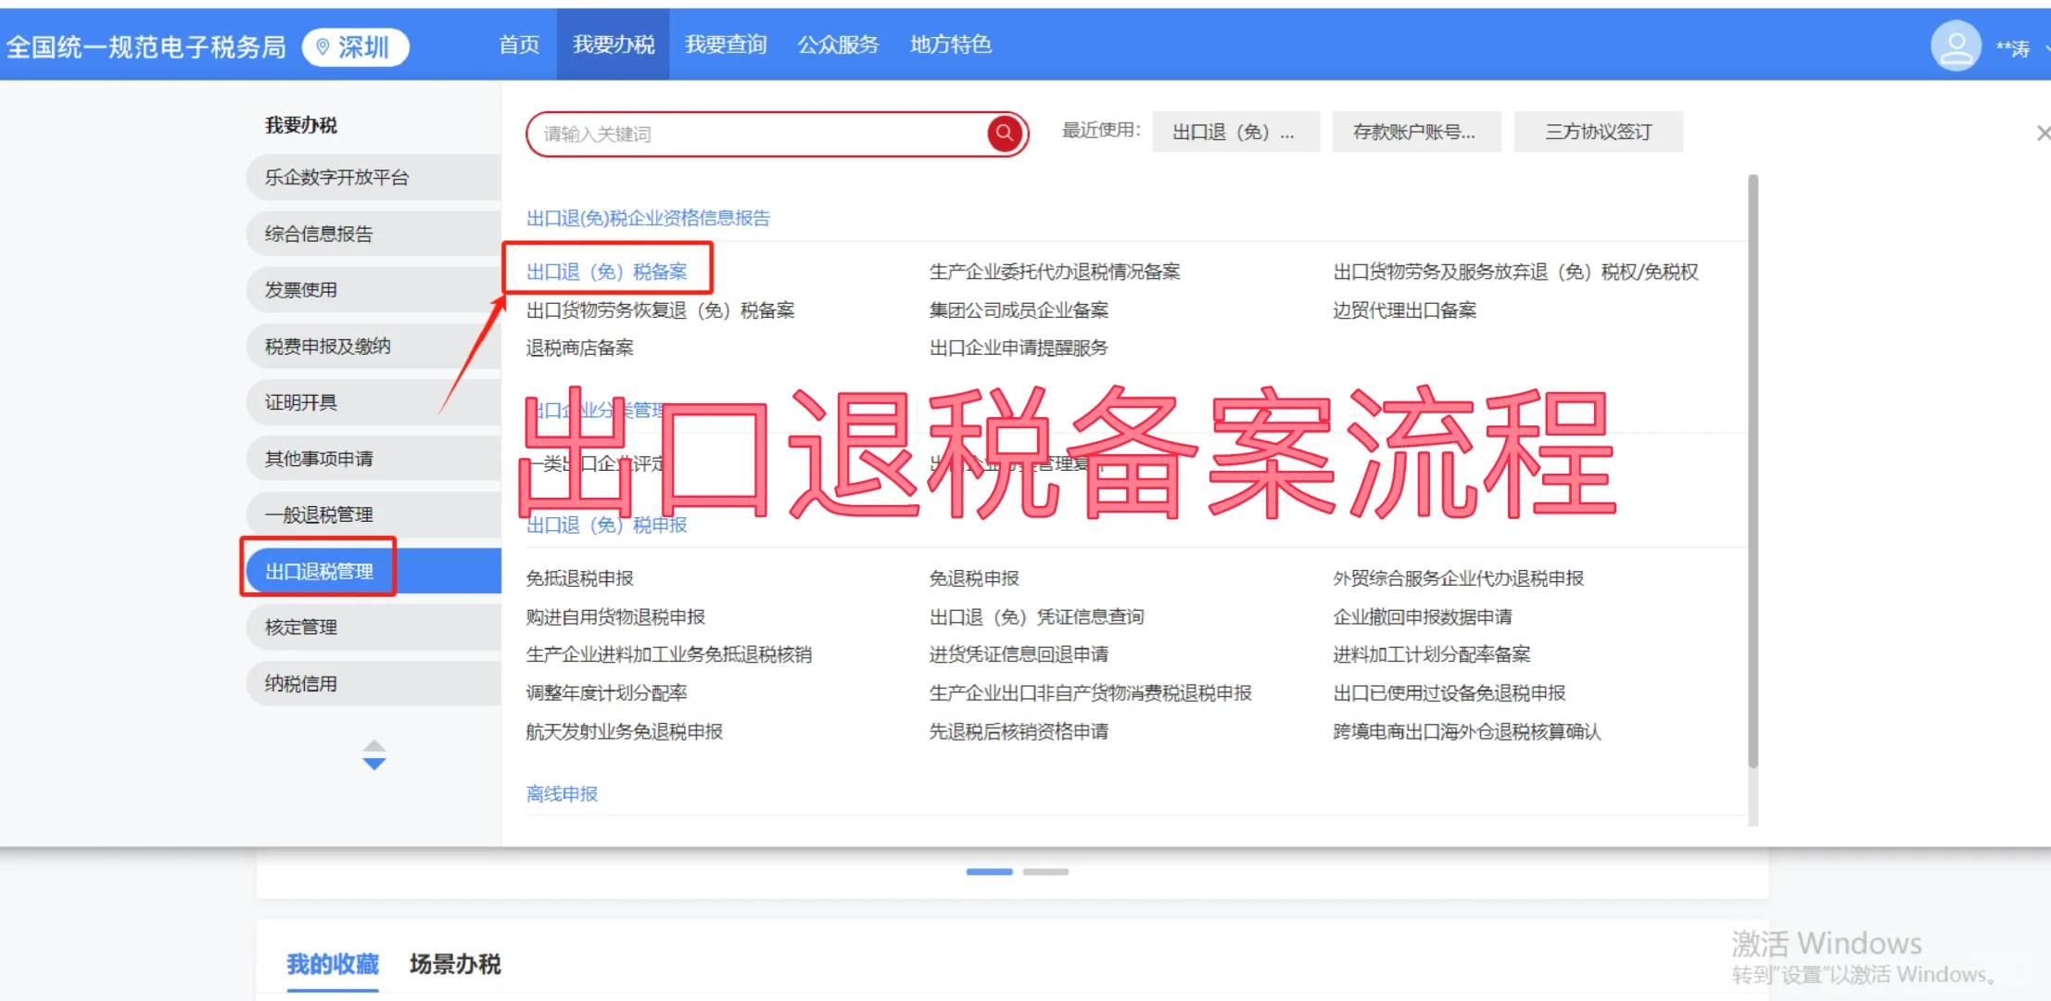Image resolution: width=2051 pixels, height=1001 pixels.
Task: Click the 深圳 location pin badge
Action: [x=355, y=45]
